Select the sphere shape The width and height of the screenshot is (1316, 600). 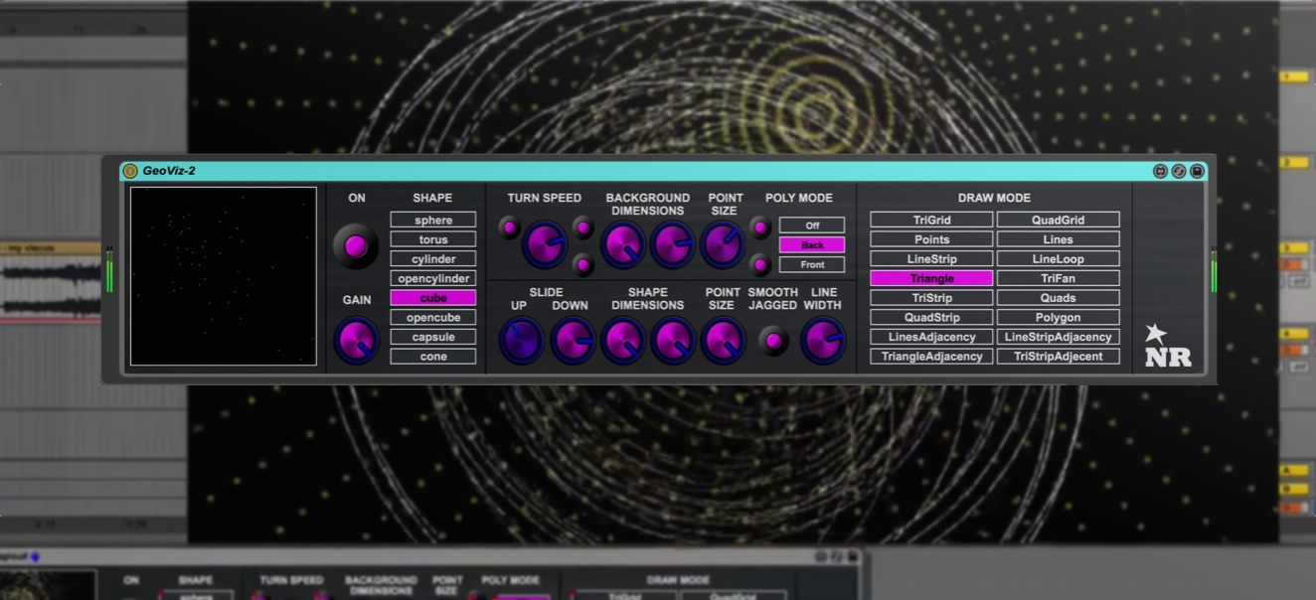pos(433,220)
